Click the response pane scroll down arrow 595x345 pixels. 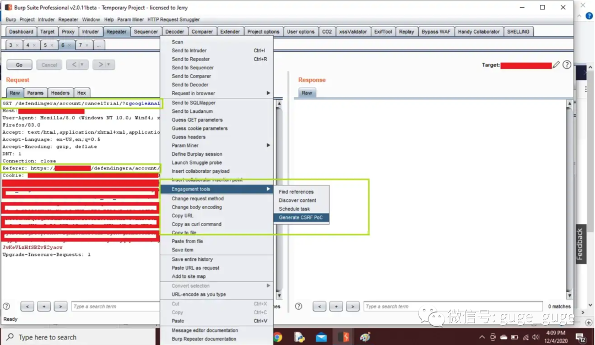pos(570,295)
